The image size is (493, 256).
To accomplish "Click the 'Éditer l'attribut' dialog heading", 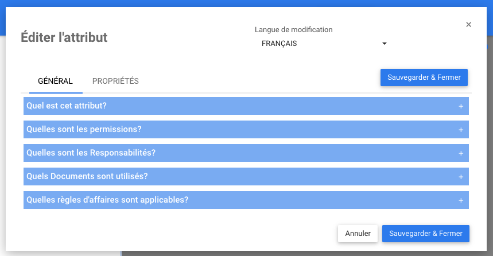I will click(x=64, y=38).
